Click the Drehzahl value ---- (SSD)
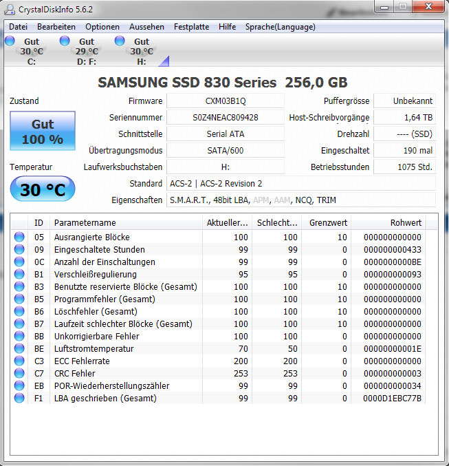Screen dimensions: 449x466 (x=404, y=134)
